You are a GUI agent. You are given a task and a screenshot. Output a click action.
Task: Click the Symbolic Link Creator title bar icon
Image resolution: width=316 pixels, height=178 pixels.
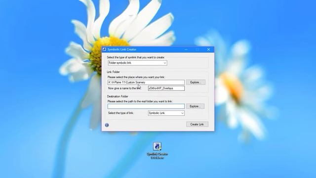pyautogui.click(x=104, y=49)
